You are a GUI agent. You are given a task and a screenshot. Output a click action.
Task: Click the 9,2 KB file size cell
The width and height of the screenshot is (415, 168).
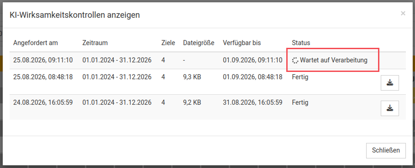(x=192, y=102)
